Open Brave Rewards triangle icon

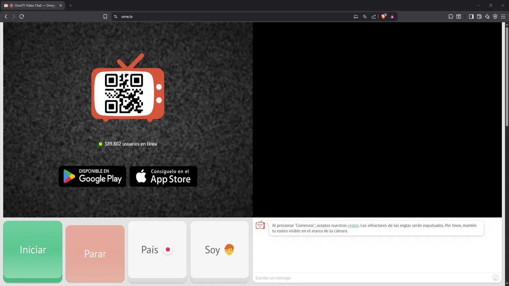392,17
